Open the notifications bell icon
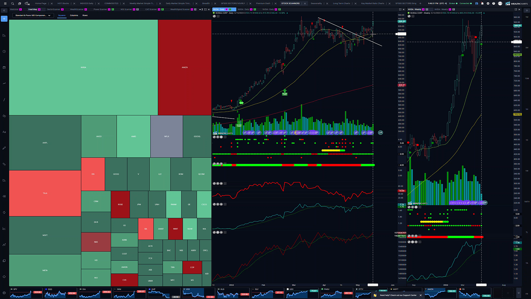 (482, 4)
